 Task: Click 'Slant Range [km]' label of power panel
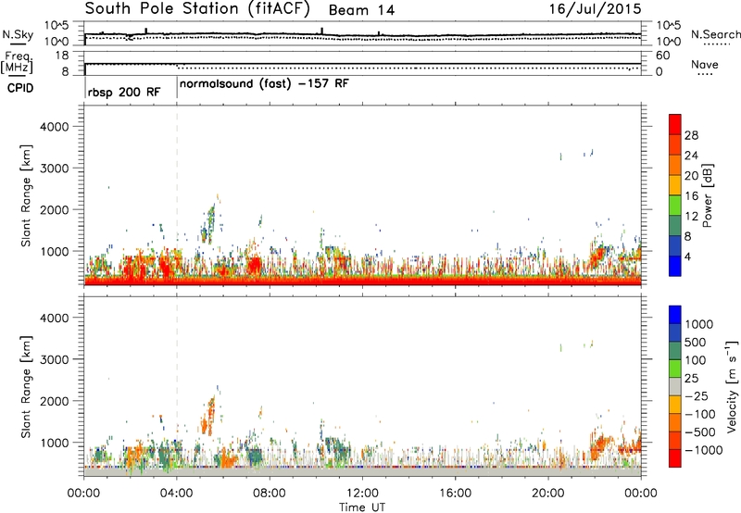[26, 196]
